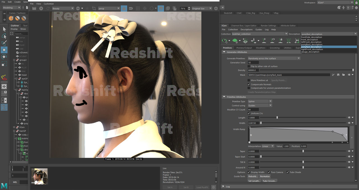Open the Control using Guides dropdown
This screenshot has height=190, width=359.
pyautogui.click(x=260, y=106)
